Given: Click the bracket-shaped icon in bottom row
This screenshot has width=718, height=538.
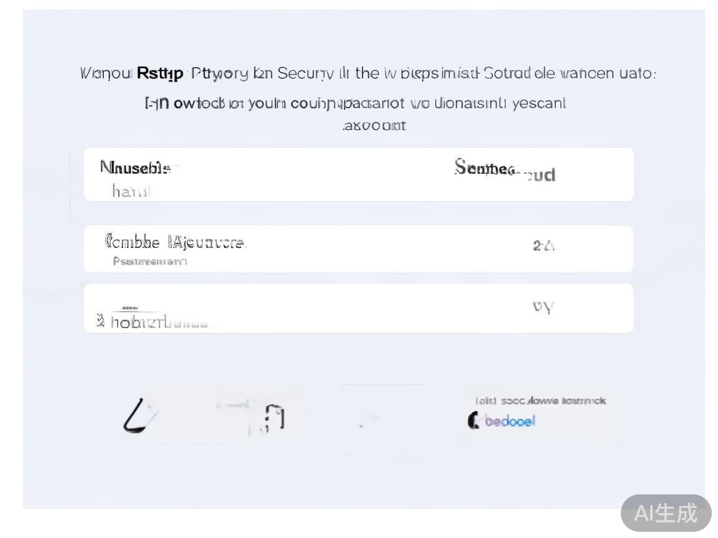Looking at the screenshot, I should tap(275, 417).
